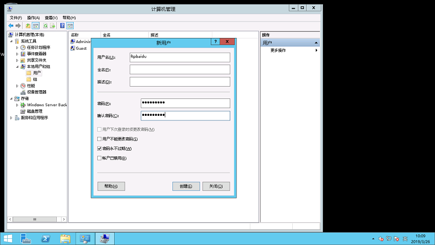435x245 pixels.
Task: Expand the 共享文件夹 tree node
Action: pyautogui.click(x=17, y=60)
